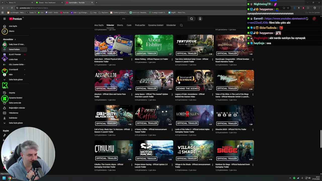Open new browser tab with plus
This screenshot has width=322, height=181.
[97, 3]
